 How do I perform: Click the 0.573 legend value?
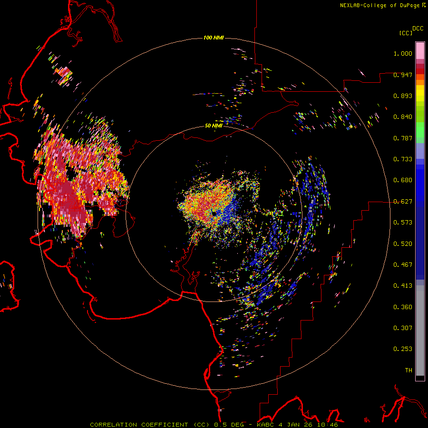point(403,223)
